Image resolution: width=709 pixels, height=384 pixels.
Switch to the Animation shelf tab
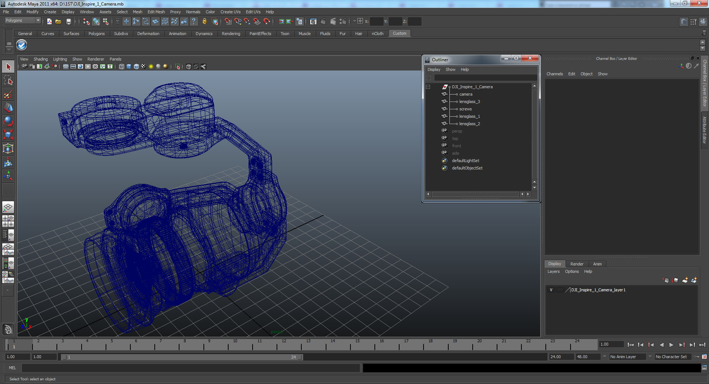tap(177, 34)
